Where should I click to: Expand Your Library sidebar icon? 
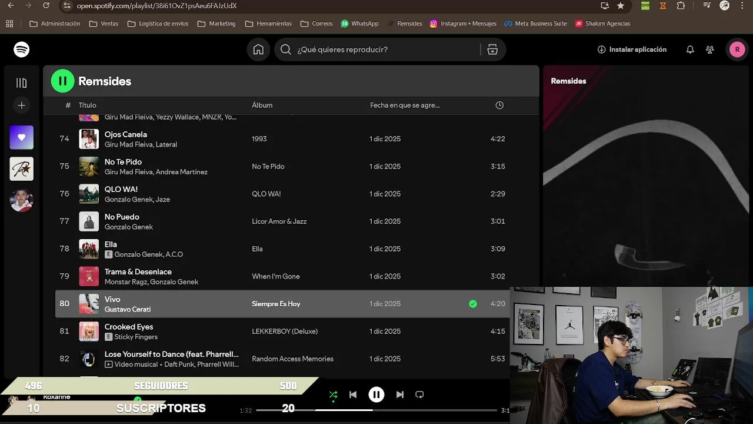pos(21,83)
